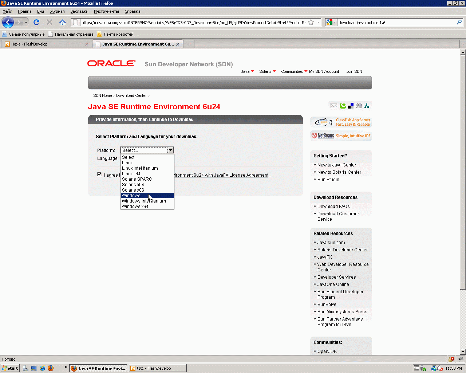Share page on Delicious icon
466x373 pixels.
click(351, 106)
